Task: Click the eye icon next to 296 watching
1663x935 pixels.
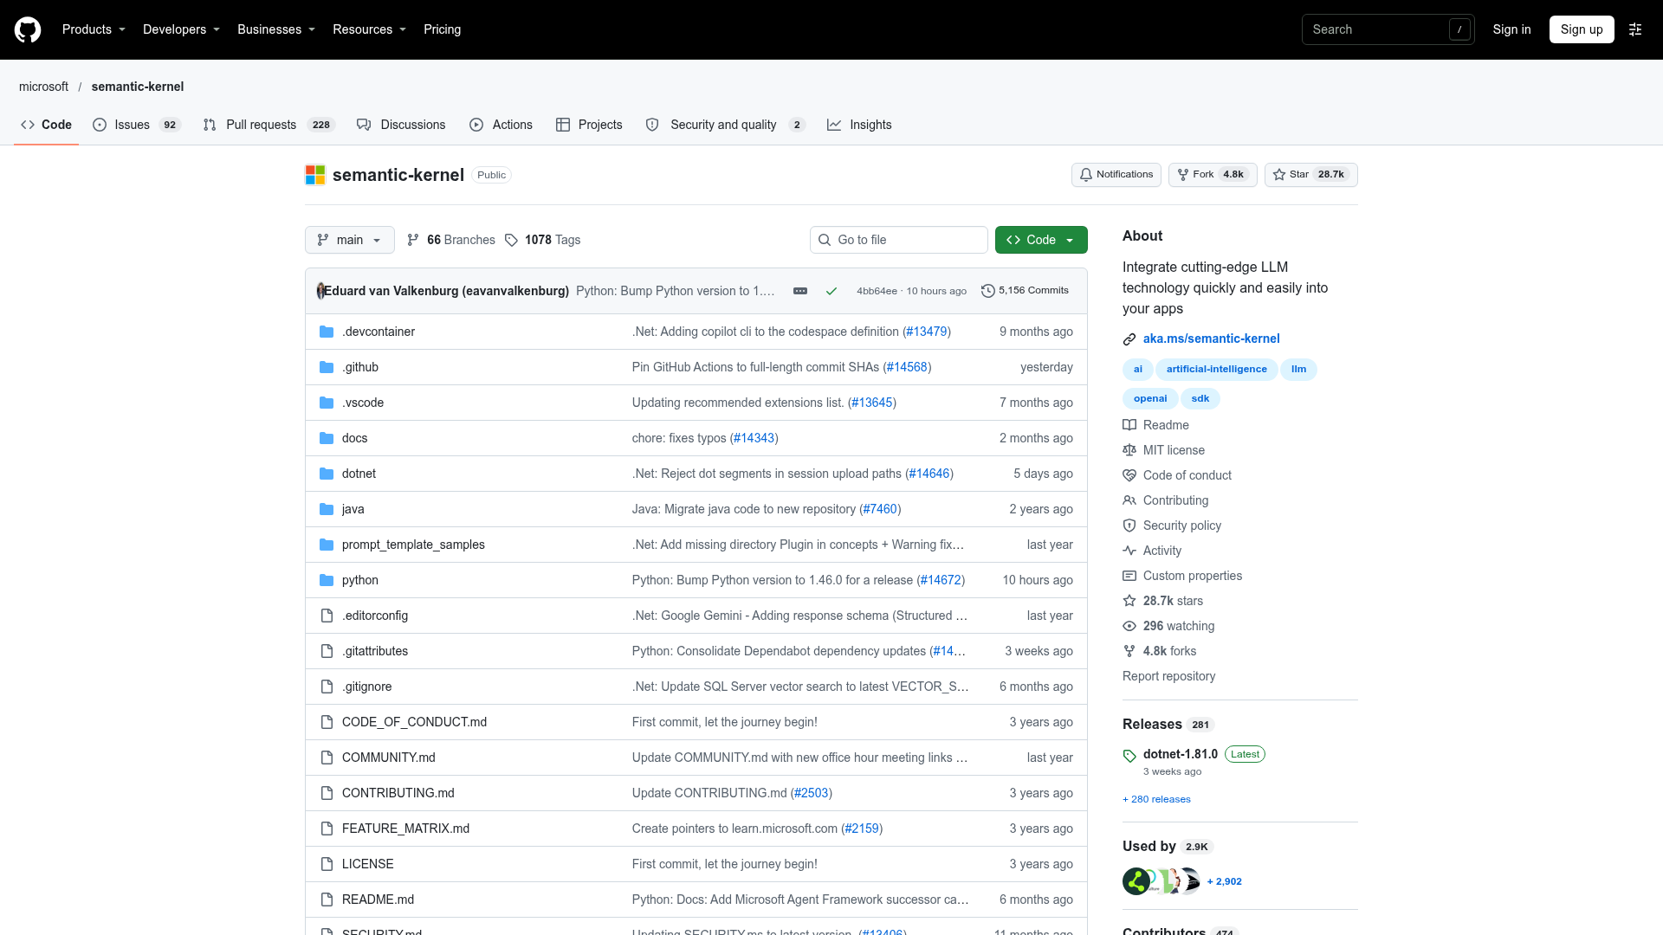Action: (1129, 626)
